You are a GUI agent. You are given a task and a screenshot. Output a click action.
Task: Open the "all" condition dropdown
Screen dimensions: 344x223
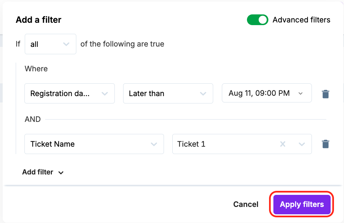[x=50, y=44]
